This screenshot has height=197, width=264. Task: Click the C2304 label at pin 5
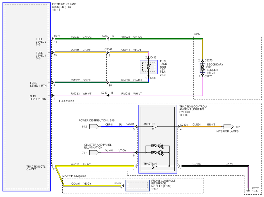coord(130,124)
